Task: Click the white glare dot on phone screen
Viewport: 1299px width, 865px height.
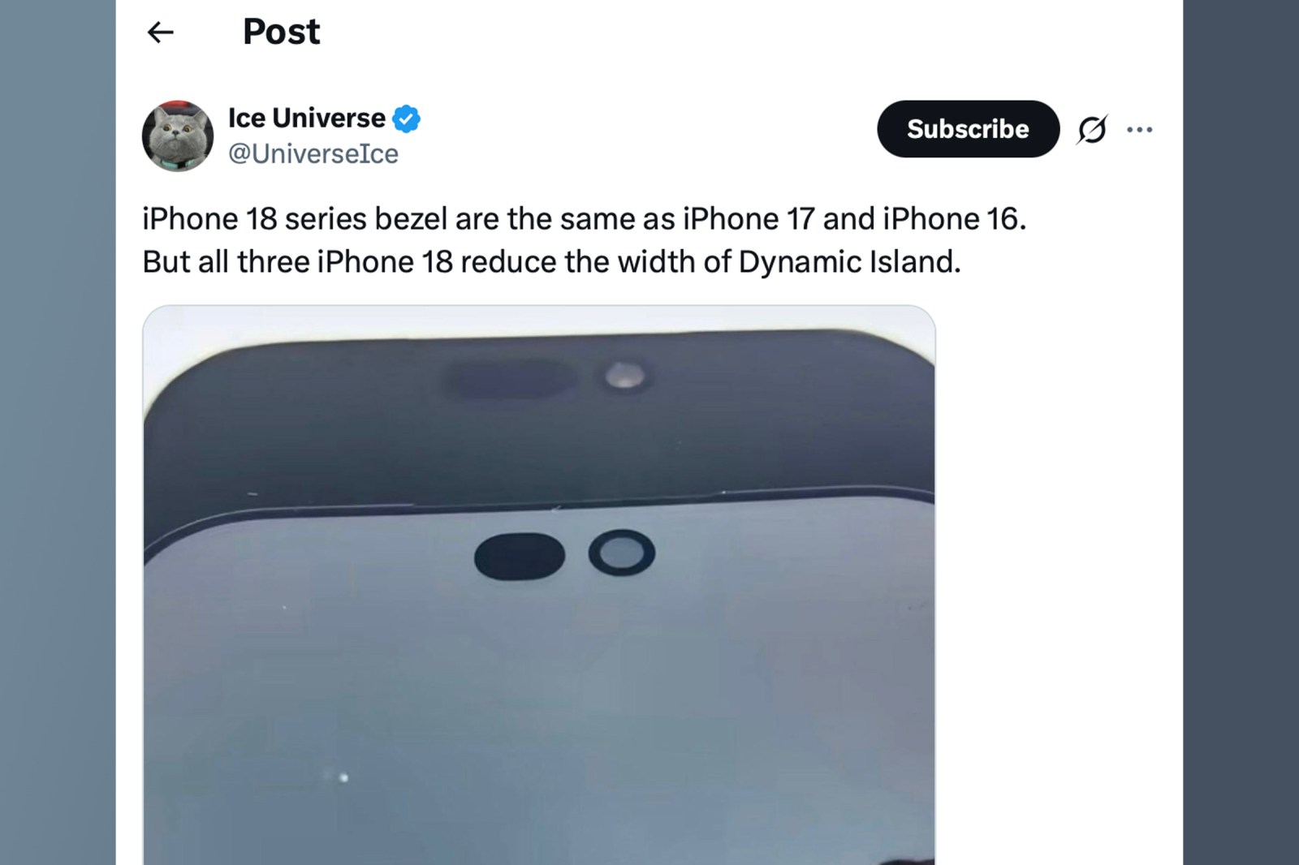Action: (x=343, y=777)
